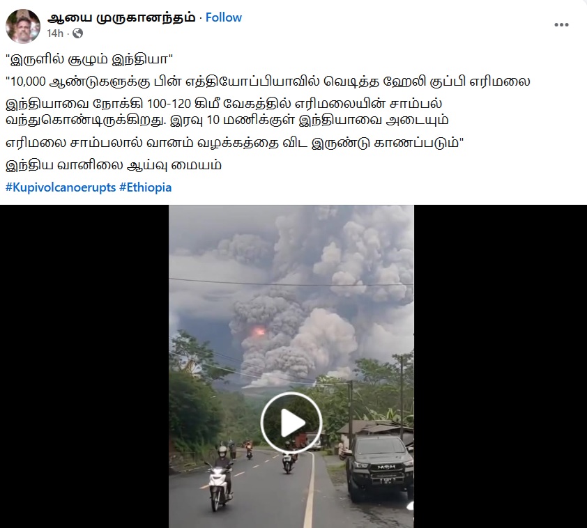Click the "இருளில் சூழும் இந்தியா" headline text

(89, 59)
